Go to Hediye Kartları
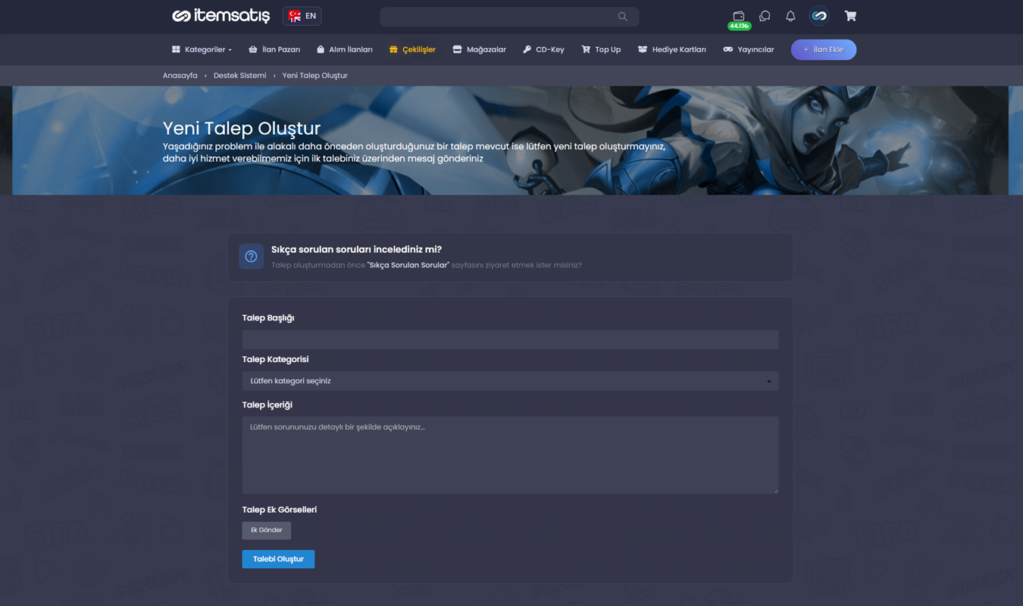The width and height of the screenshot is (1023, 606). [671, 49]
